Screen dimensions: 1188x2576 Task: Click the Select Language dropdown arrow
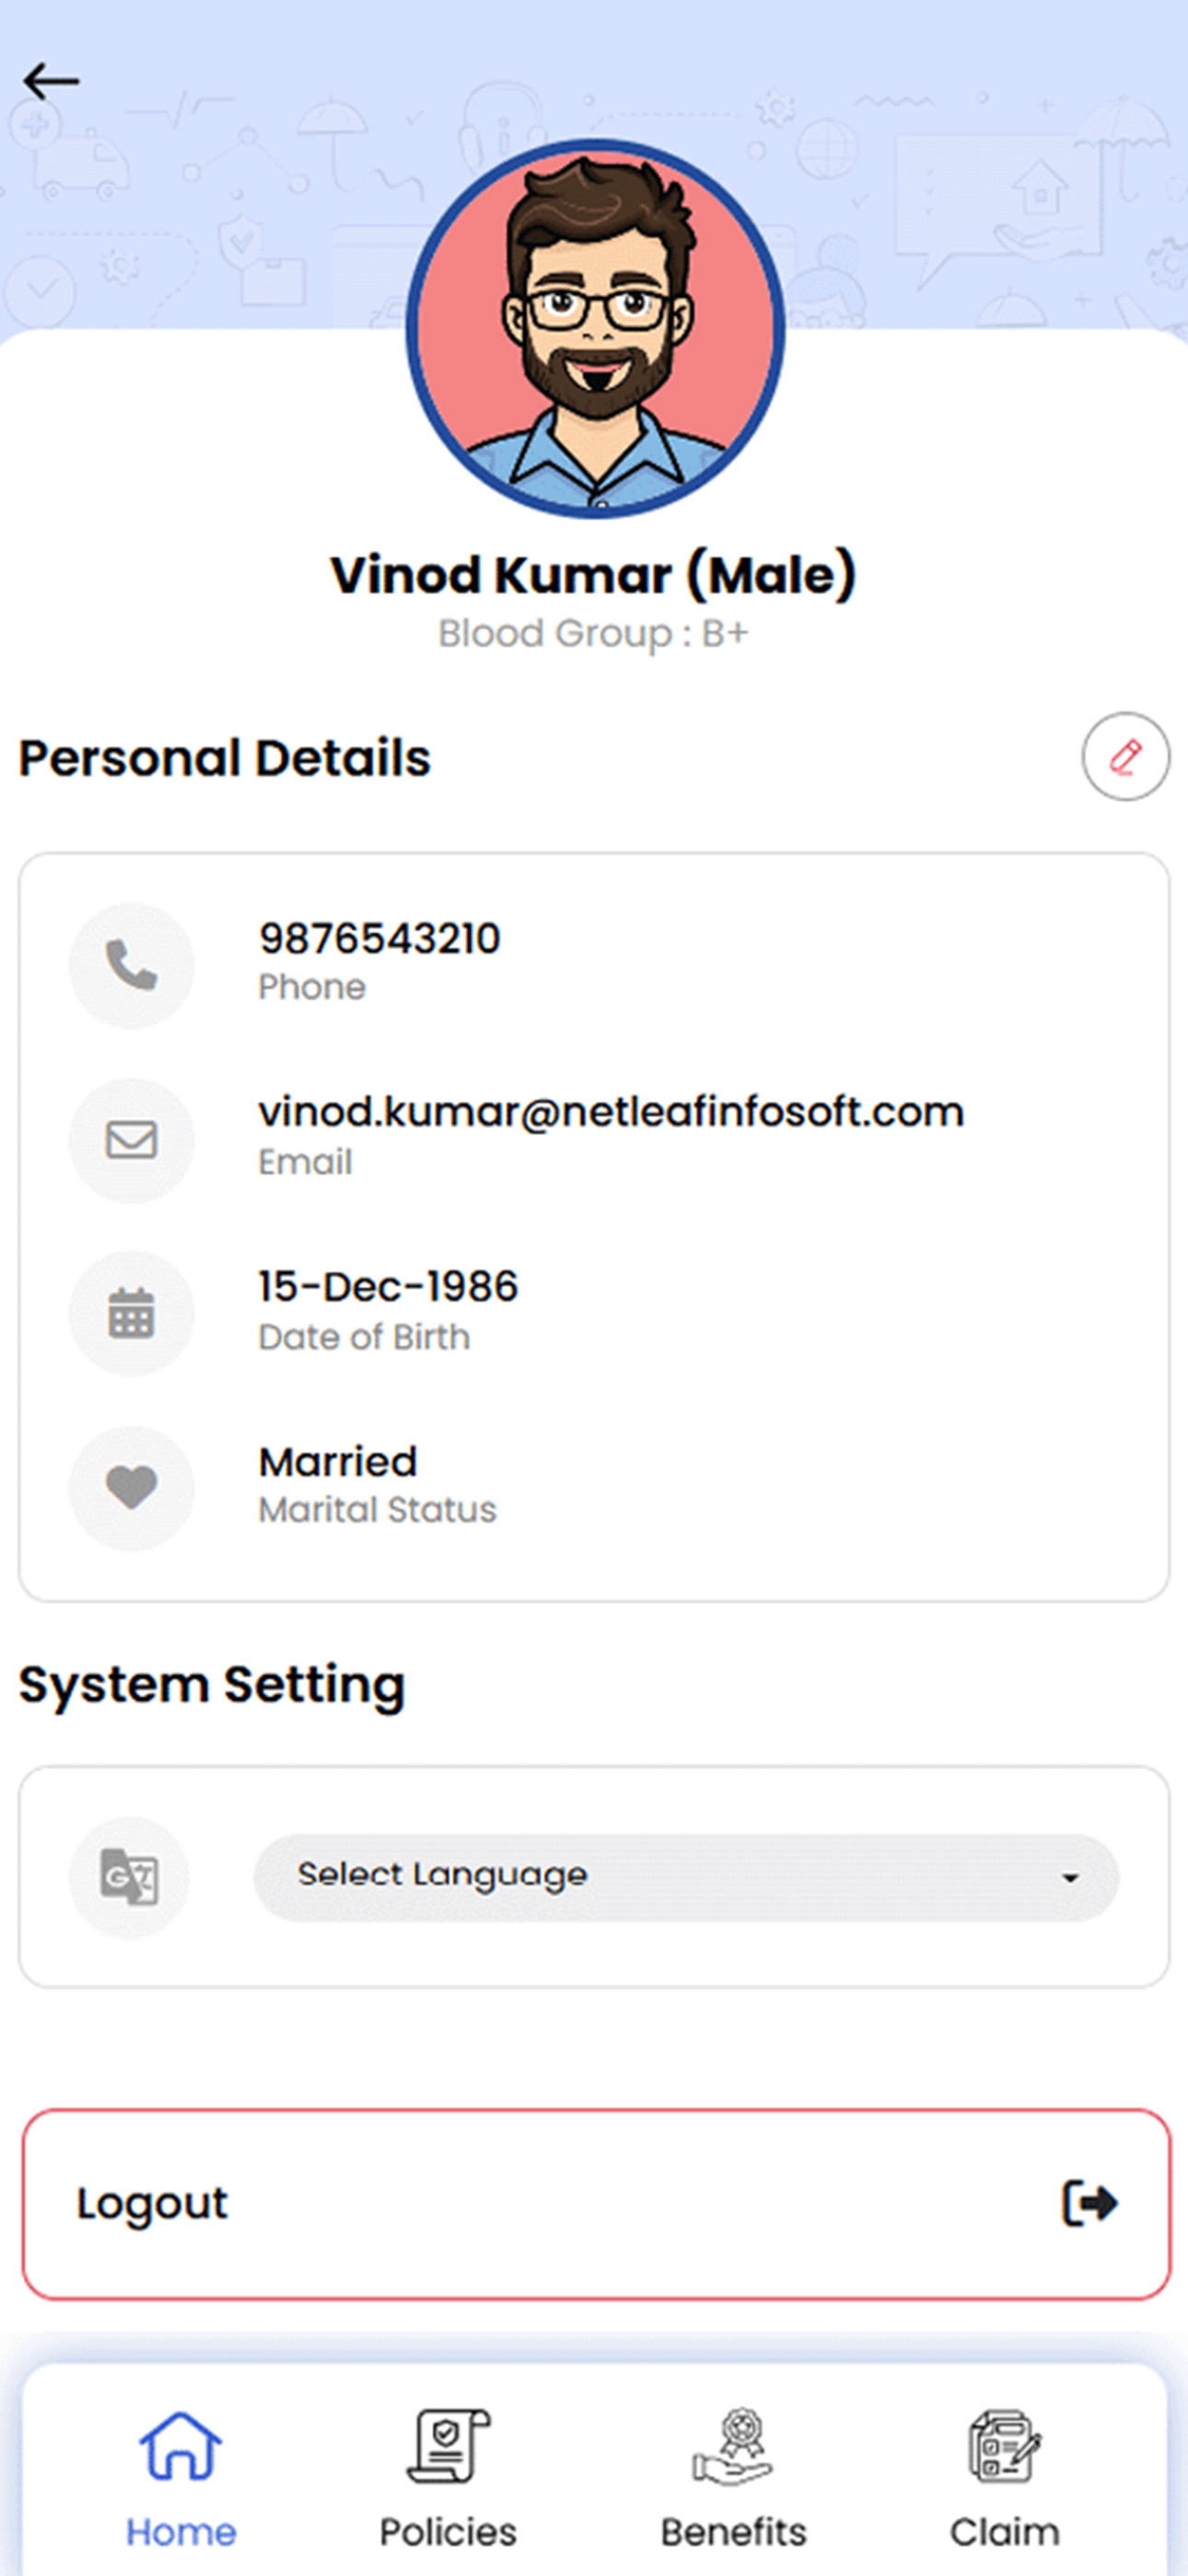[1070, 1878]
